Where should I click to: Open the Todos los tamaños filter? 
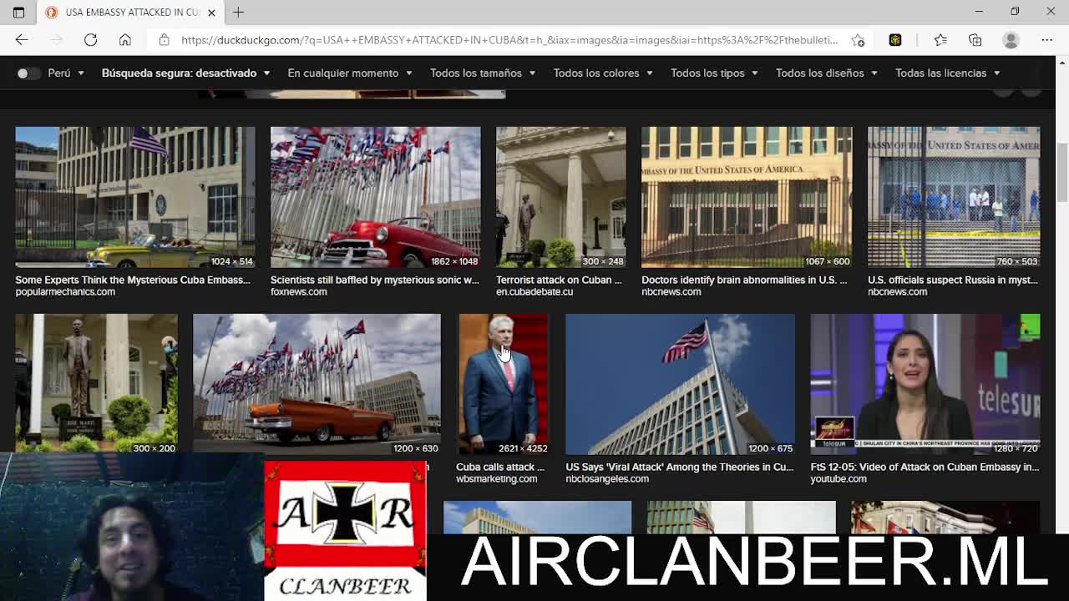[x=483, y=73]
